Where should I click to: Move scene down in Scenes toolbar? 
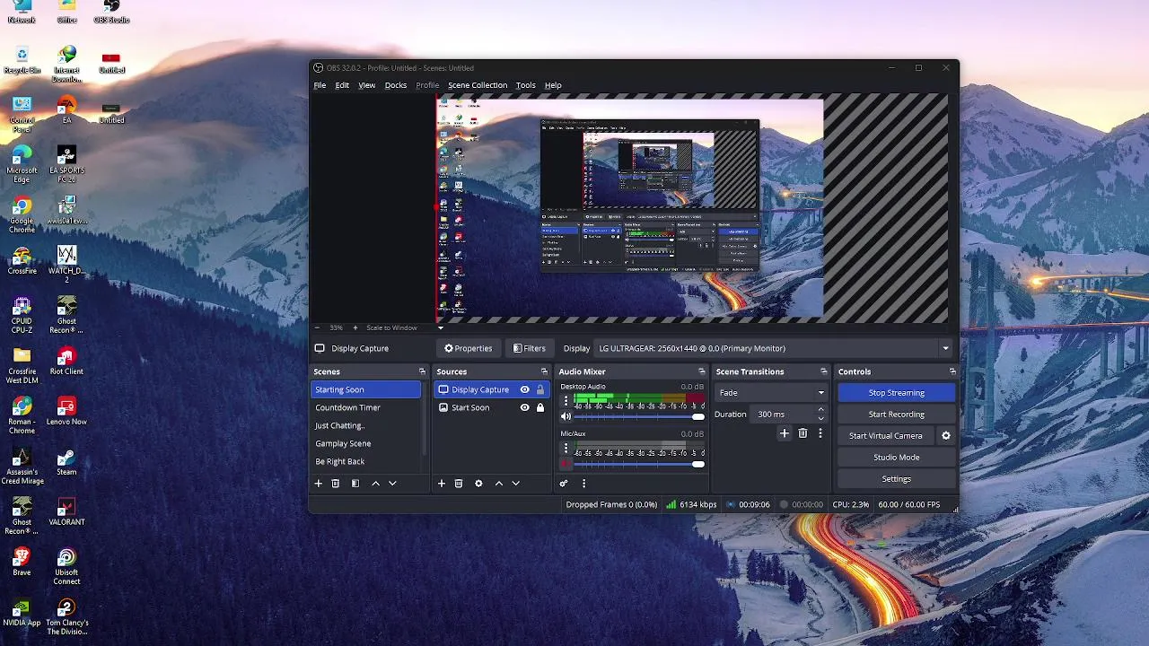pyautogui.click(x=392, y=484)
